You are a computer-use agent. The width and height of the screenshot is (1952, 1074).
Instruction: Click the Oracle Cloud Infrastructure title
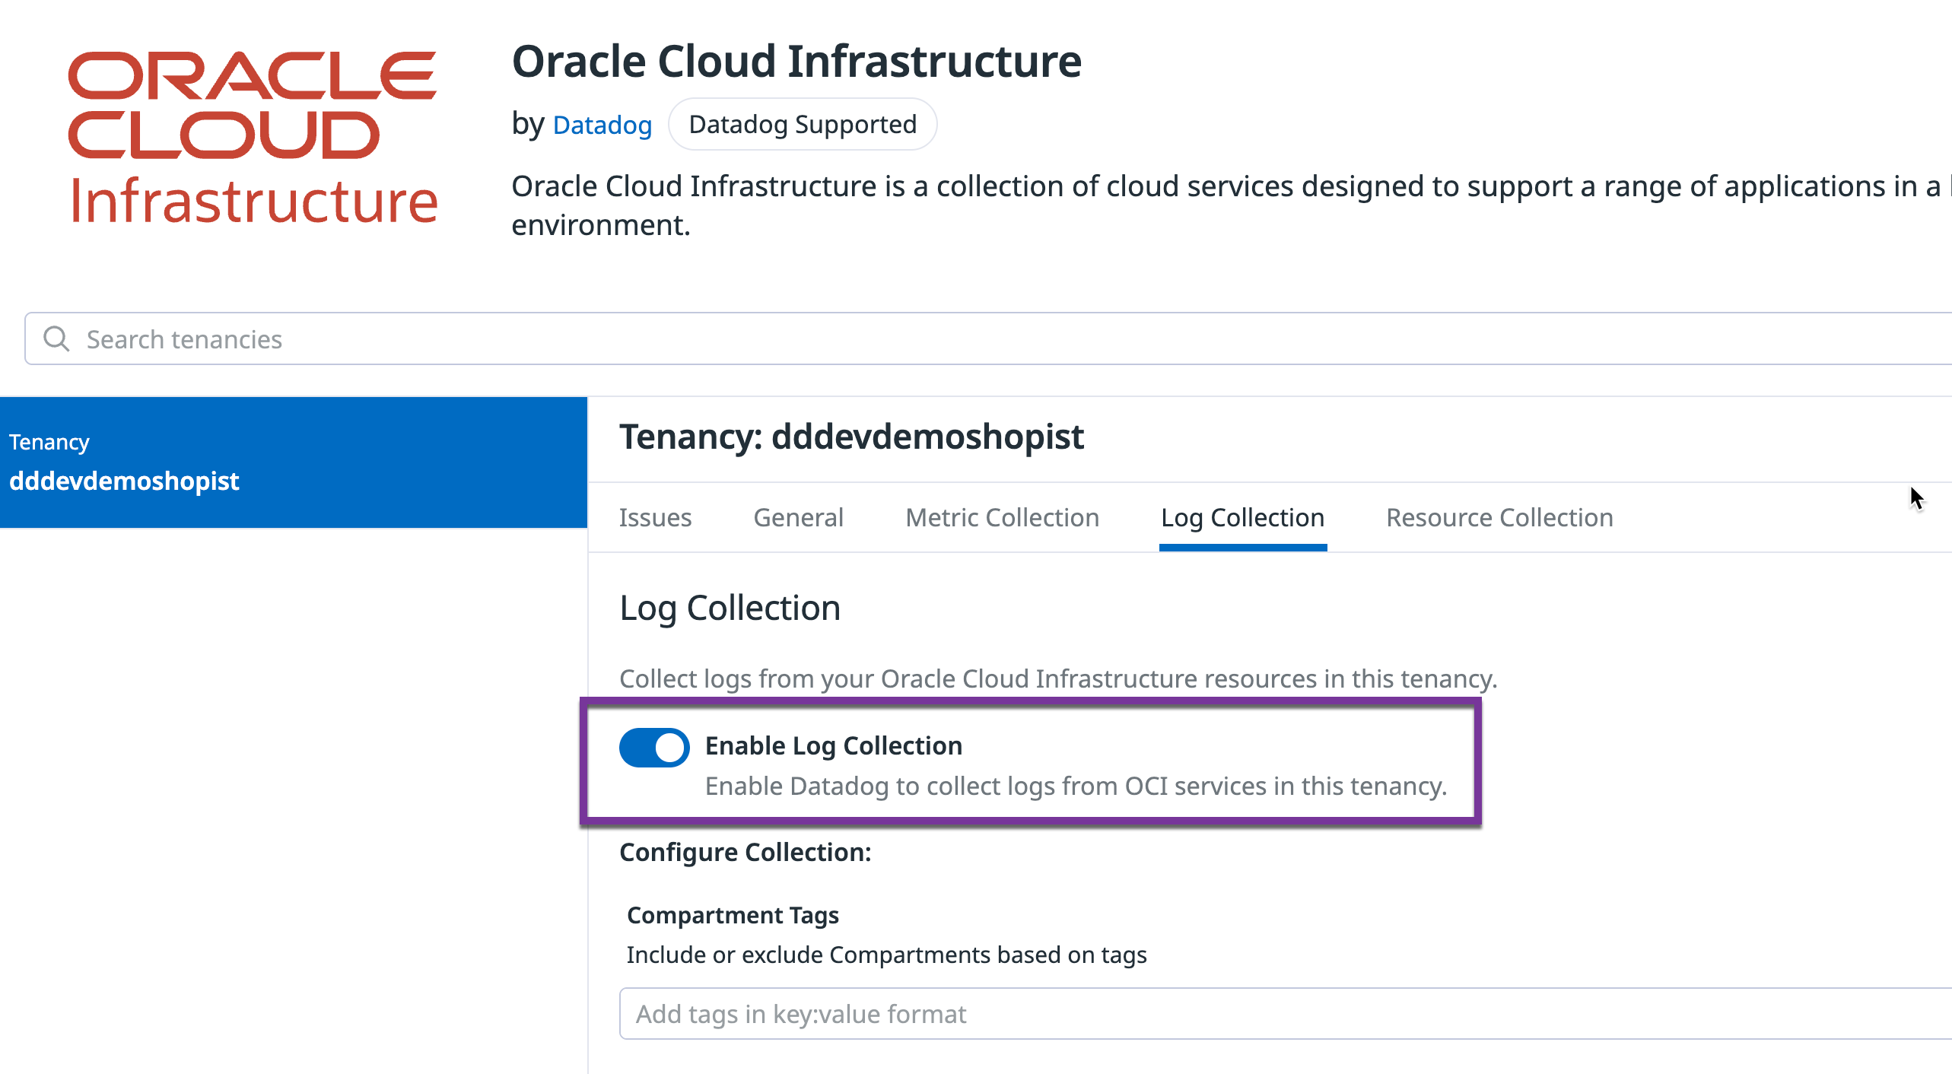(x=796, y=62)
